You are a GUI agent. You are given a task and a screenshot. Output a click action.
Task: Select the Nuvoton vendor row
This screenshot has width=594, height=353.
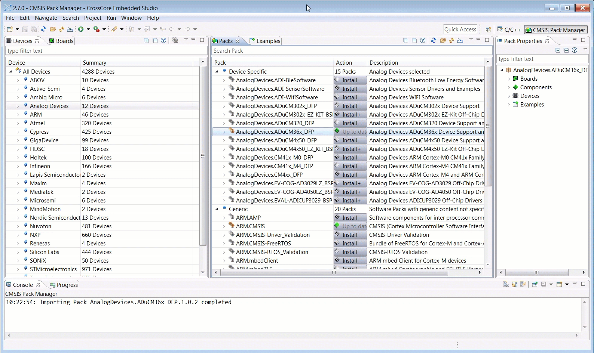102,226
